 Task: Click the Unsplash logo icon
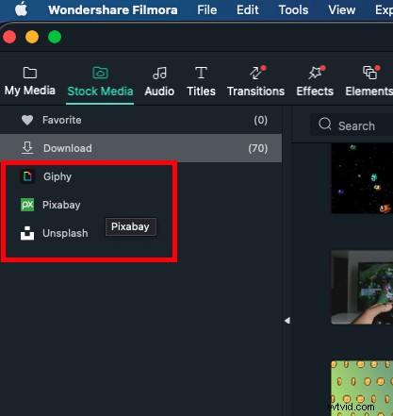click(27, 233)
